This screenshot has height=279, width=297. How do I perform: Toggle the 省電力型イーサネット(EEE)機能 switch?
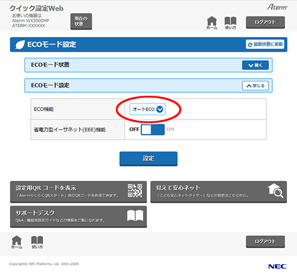(153, 130)
